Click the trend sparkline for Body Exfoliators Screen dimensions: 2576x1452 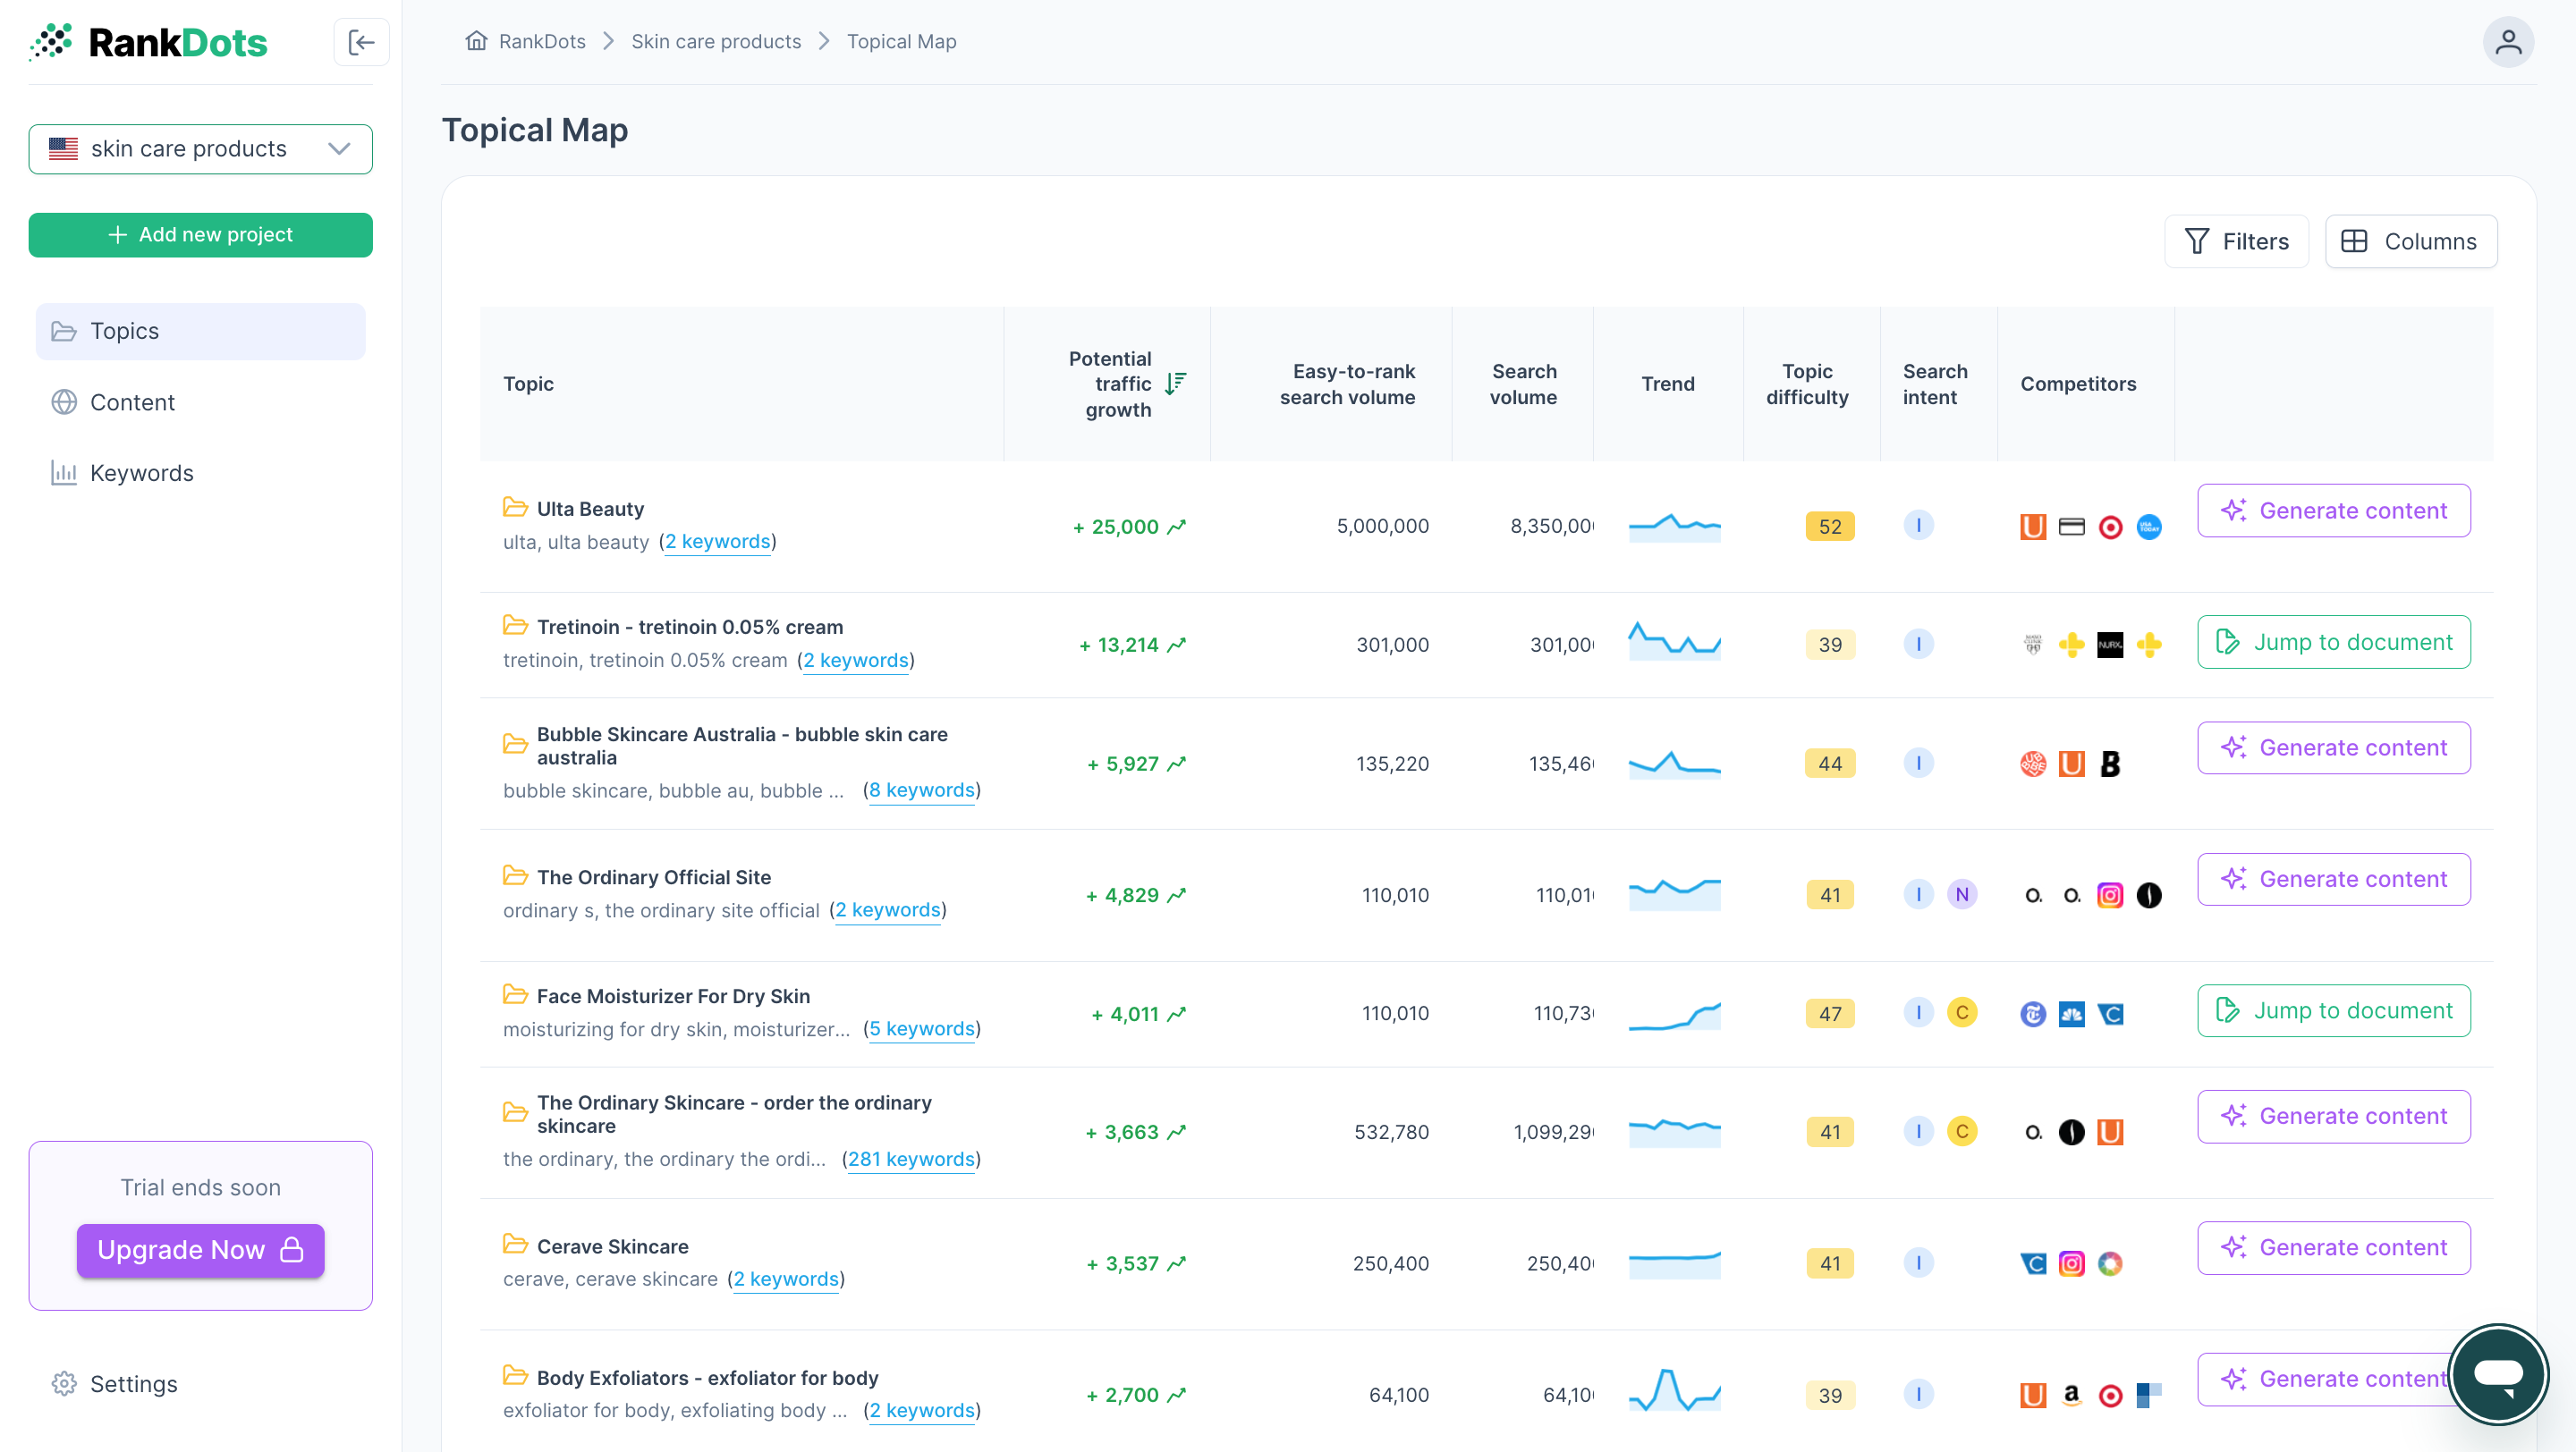[1674, 1389]
